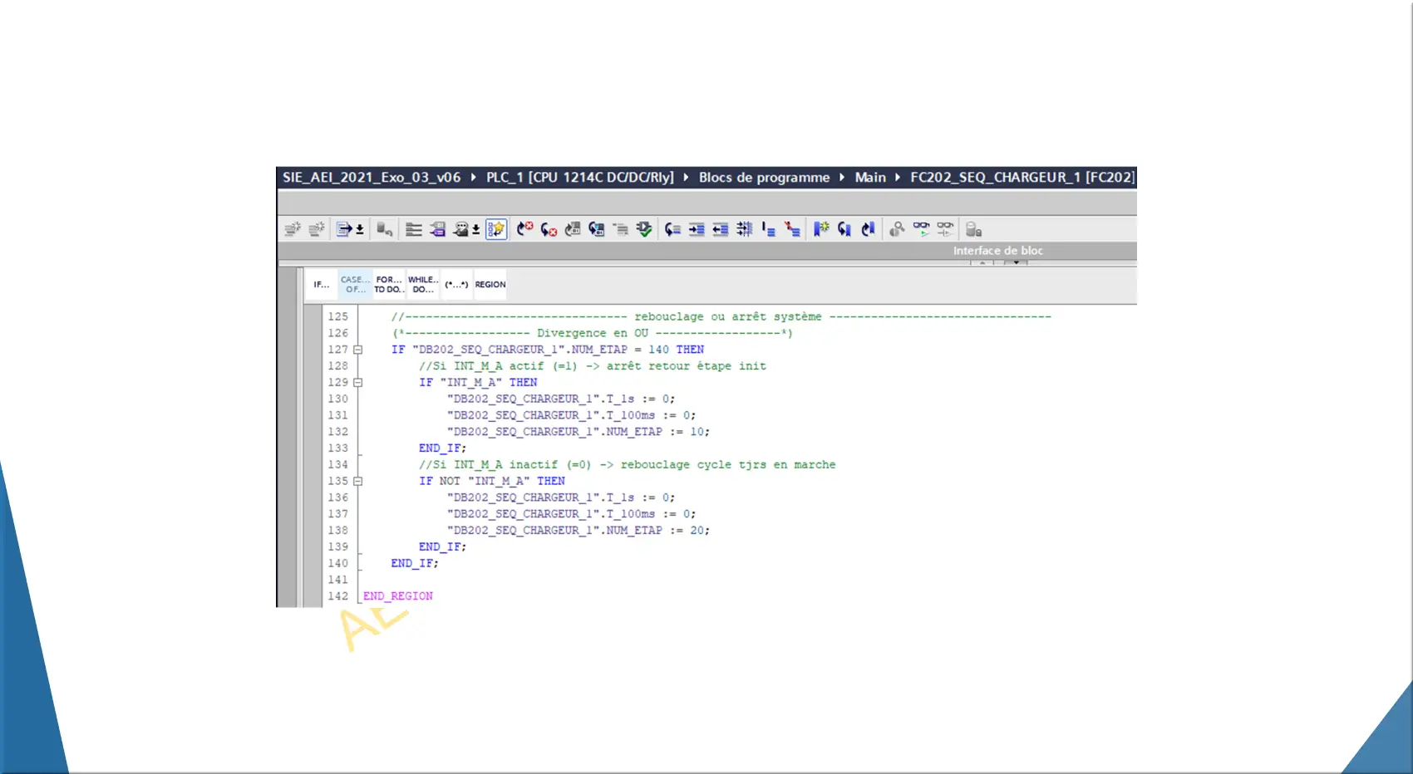1413x774 pixels.
Task: Insert an IF... instruction
Action: (322, 285)
